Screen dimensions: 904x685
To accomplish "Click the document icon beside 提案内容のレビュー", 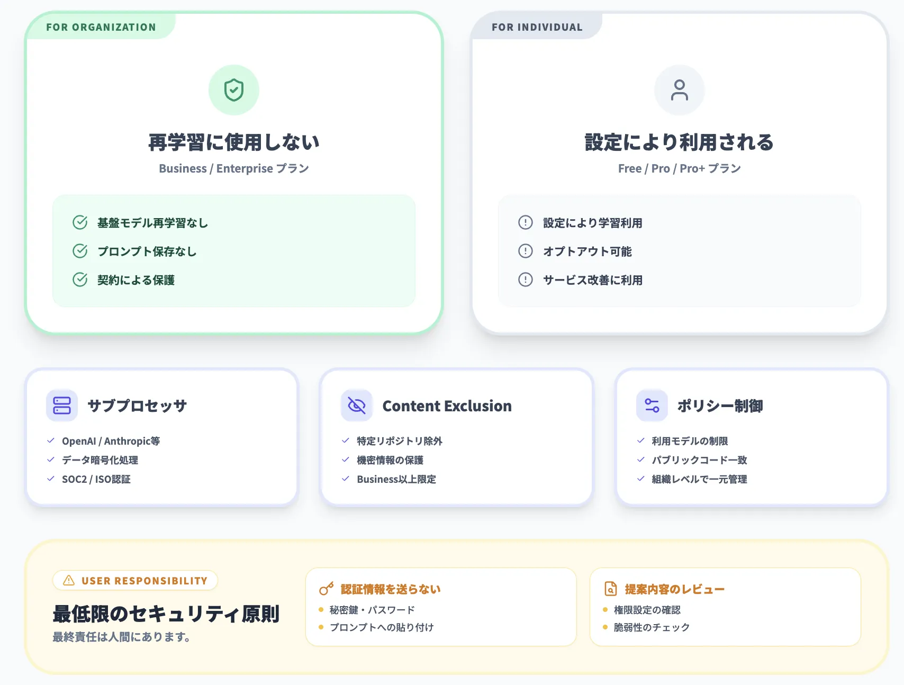I will (610, 588).
